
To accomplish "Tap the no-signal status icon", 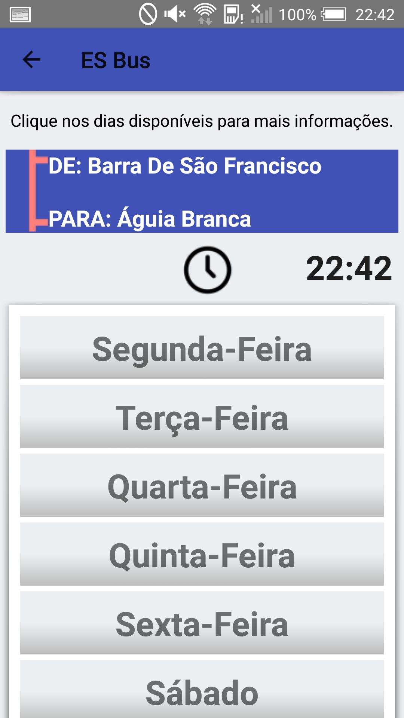I will (x=261, y=14).
